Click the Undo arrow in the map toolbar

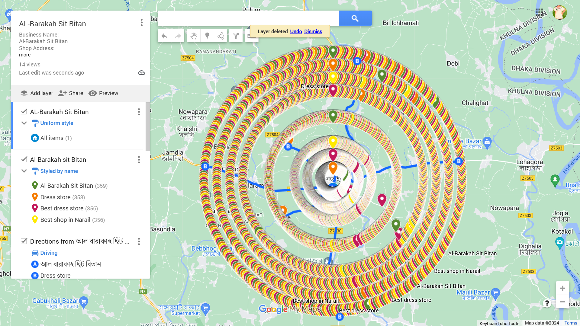[164, 35]
